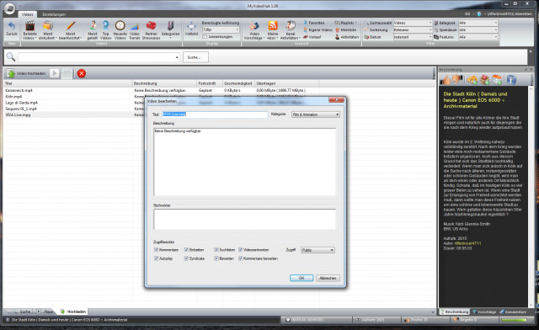The height and width of the screenshot is (330, 539).
Task: Switch to Suche bottom tab
Action: (x=23, y=311)
